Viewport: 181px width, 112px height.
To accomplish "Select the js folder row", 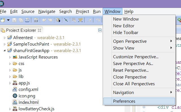I will tap(17, 70).
